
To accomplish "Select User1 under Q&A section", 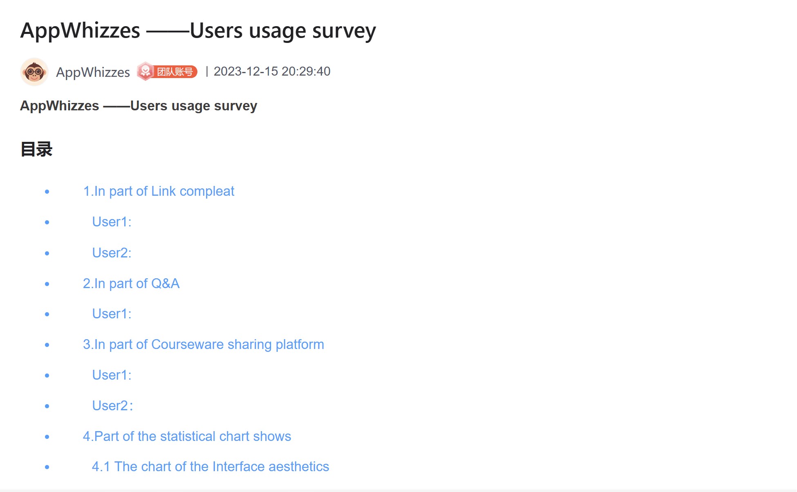I will pos(112,314).
